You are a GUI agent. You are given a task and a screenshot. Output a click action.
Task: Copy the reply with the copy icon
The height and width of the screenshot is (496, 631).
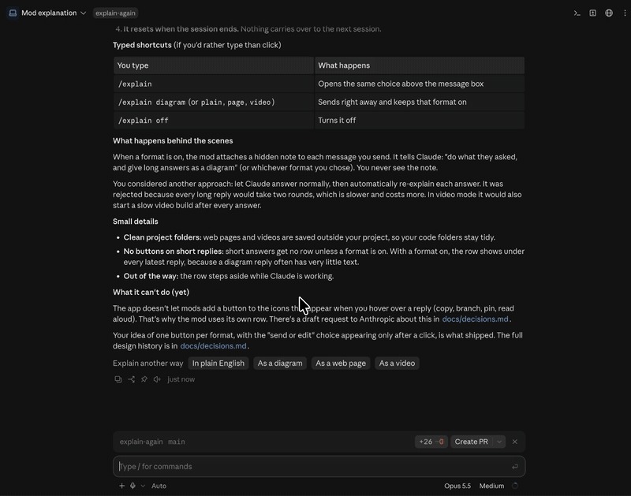(118, 379)
